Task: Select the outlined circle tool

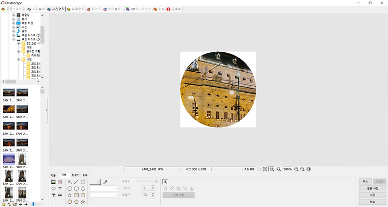Action: pos(76,189)
